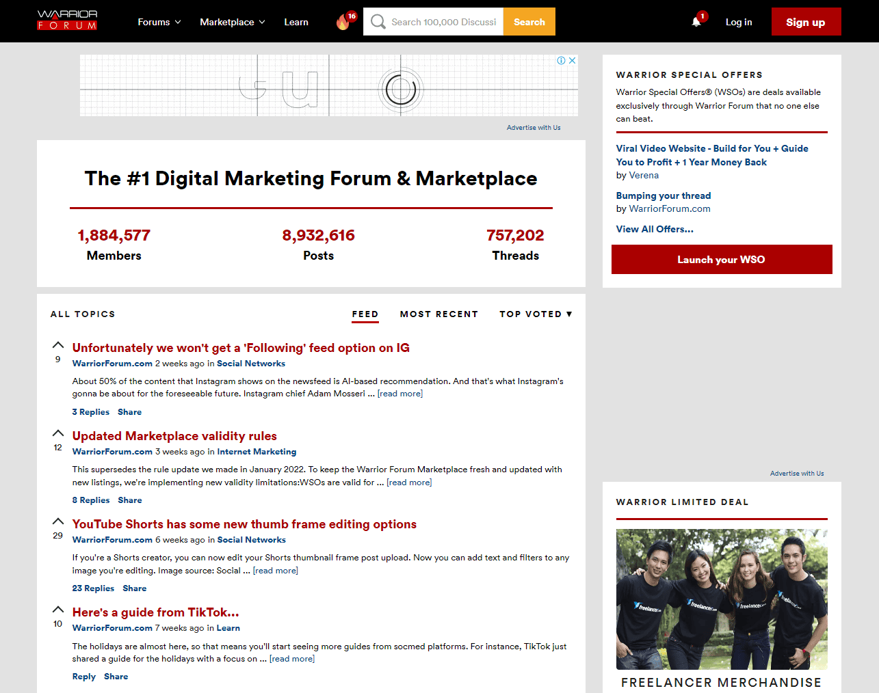The width and height of the screenshot is (879, 693).
Task: Open 3 Replies on the IG thread
Action: tap(91, 412)
